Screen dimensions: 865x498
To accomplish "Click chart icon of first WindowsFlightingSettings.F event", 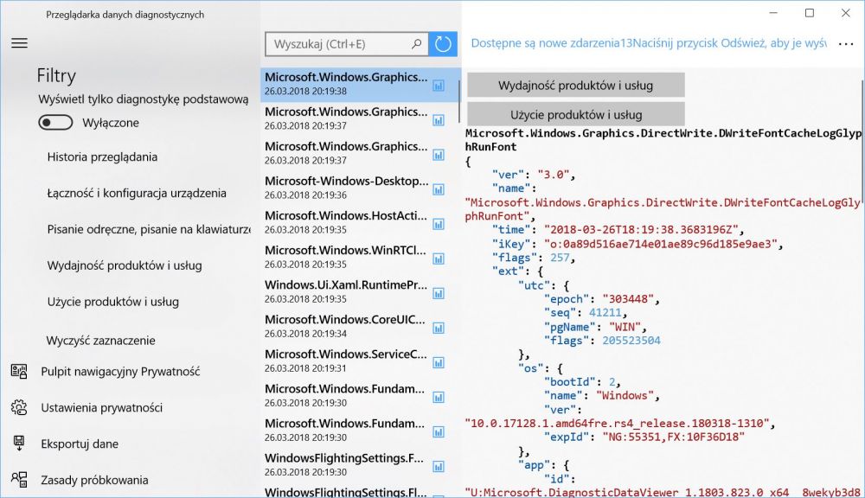I will [x=439, y=467].
